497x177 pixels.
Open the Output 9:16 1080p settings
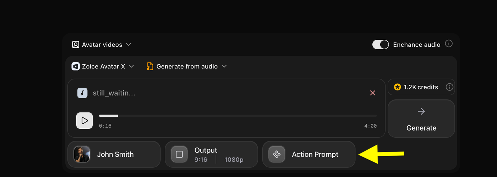[211, 154]
